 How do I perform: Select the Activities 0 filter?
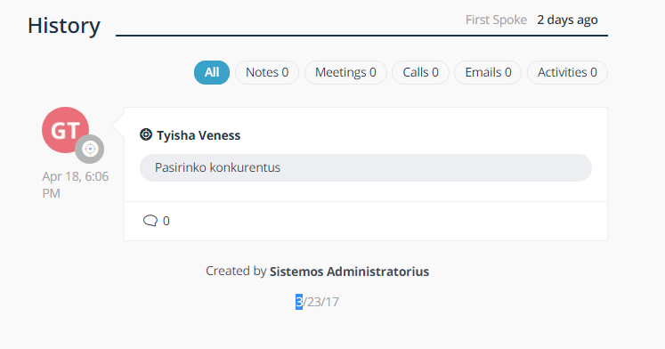coord(567,72)
